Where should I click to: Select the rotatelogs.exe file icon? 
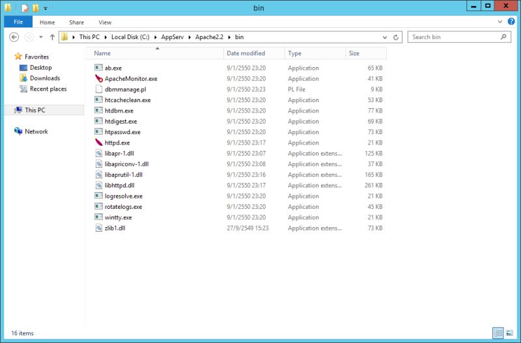[x=99, y=206]
